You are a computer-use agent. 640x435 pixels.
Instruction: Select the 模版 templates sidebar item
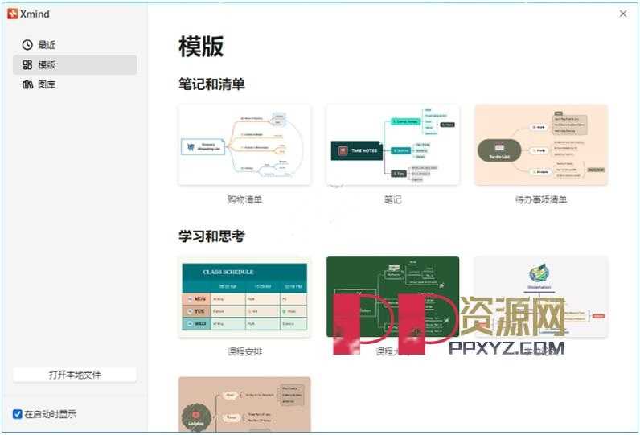click(x=75, y=65)
